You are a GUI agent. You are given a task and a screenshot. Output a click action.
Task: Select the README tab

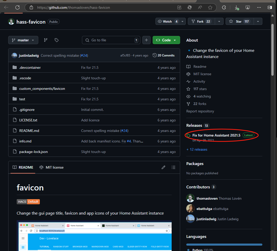click(x=23, y=167)
